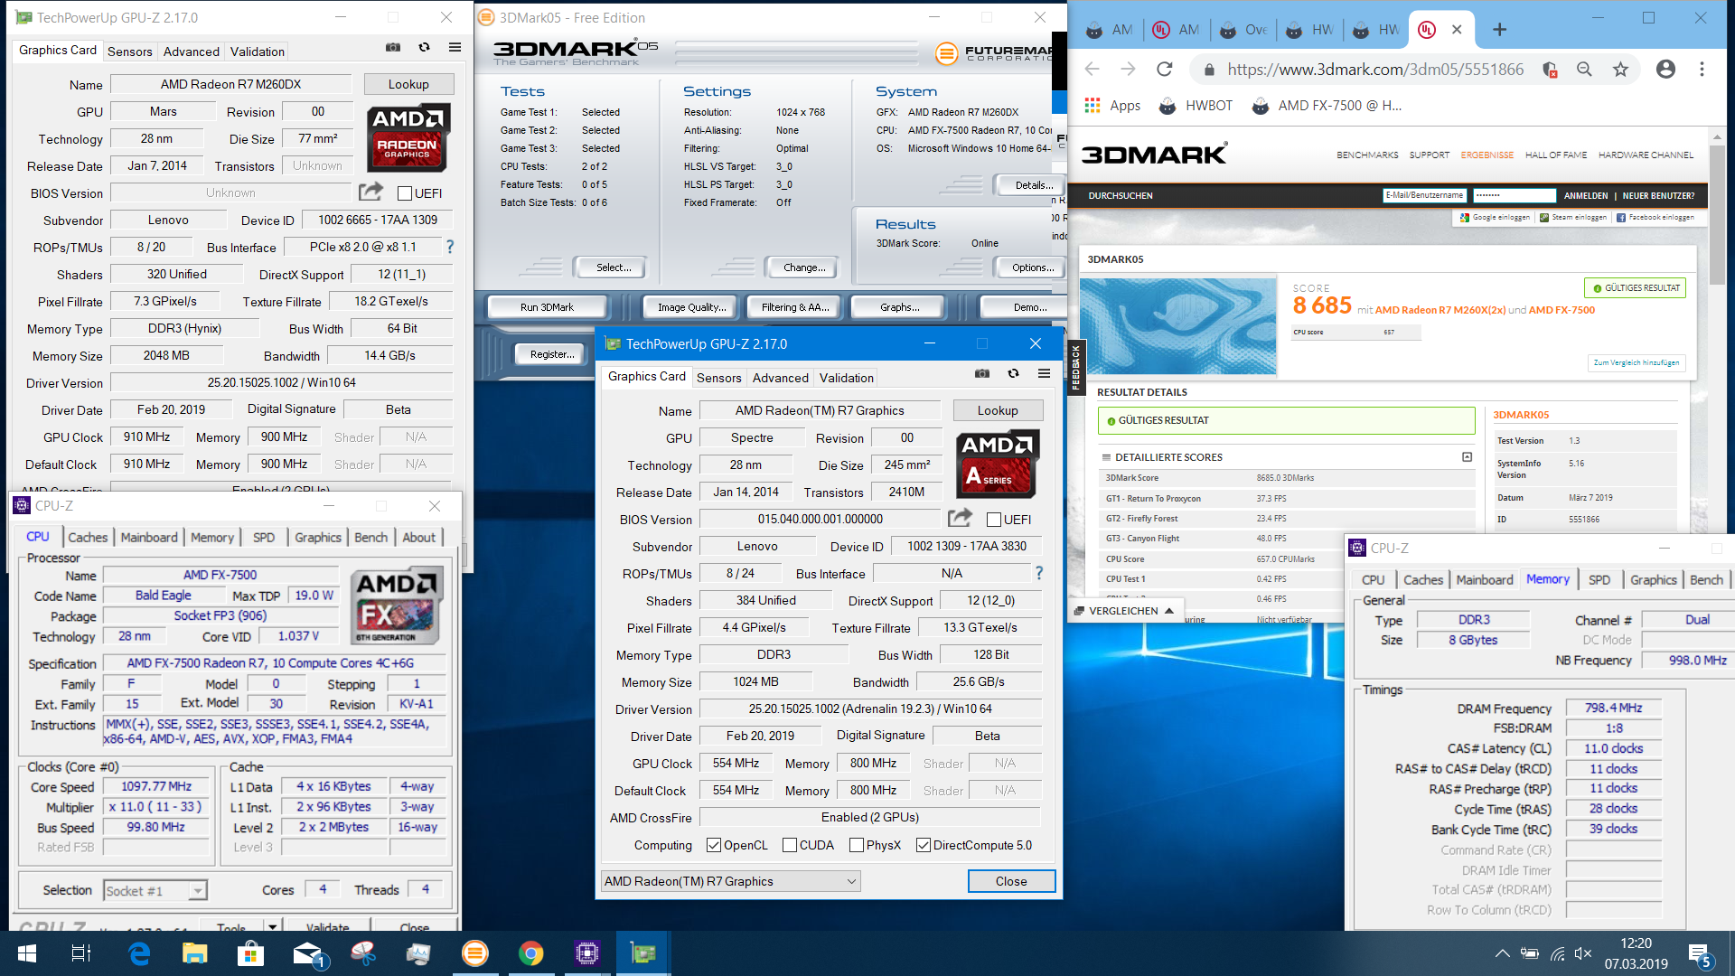Image resolution: width=1735 pixels, height=976 pixels.
Task: Click Hall of Fame link on 3dmark.com
Action: click(1556, 155)
